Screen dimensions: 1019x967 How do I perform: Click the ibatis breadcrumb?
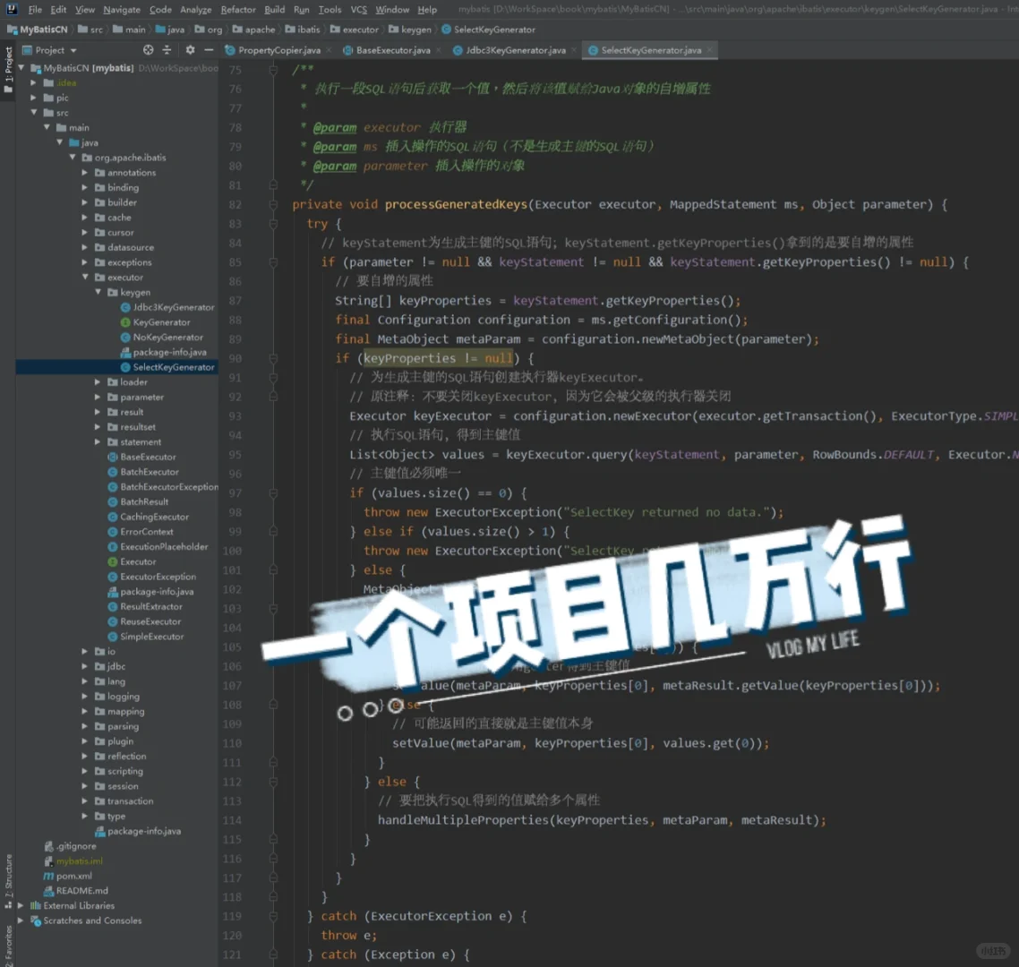pos(302,30)
